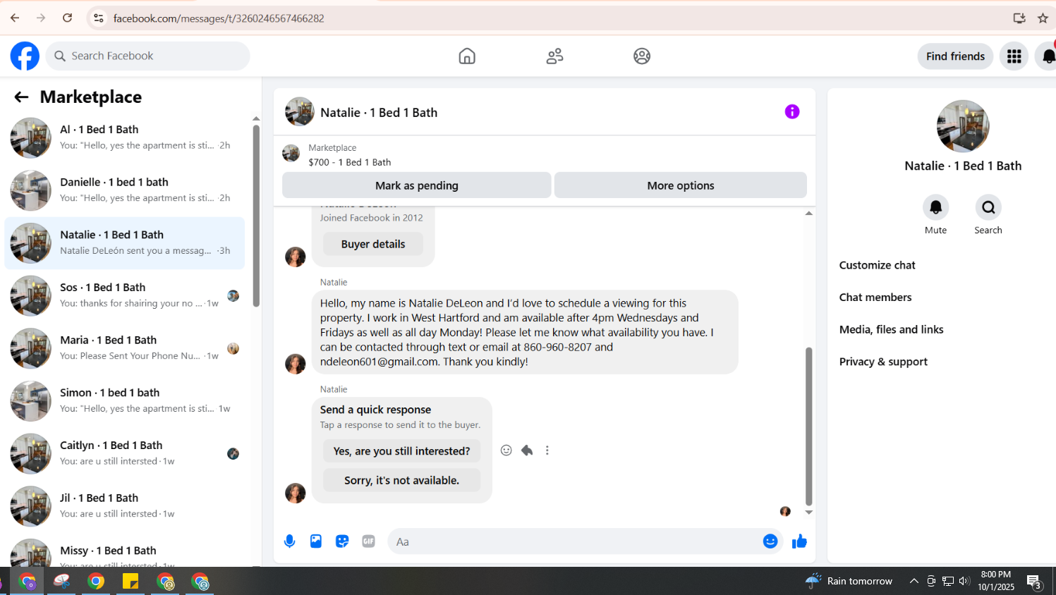Open the GIF picker
This screenshot has width=1056, height=595.
(368, 541)
